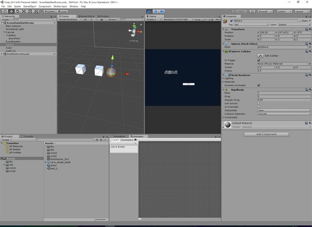
Task: Open the Mesh Renderer help icon
Action: tap(306, 75)
